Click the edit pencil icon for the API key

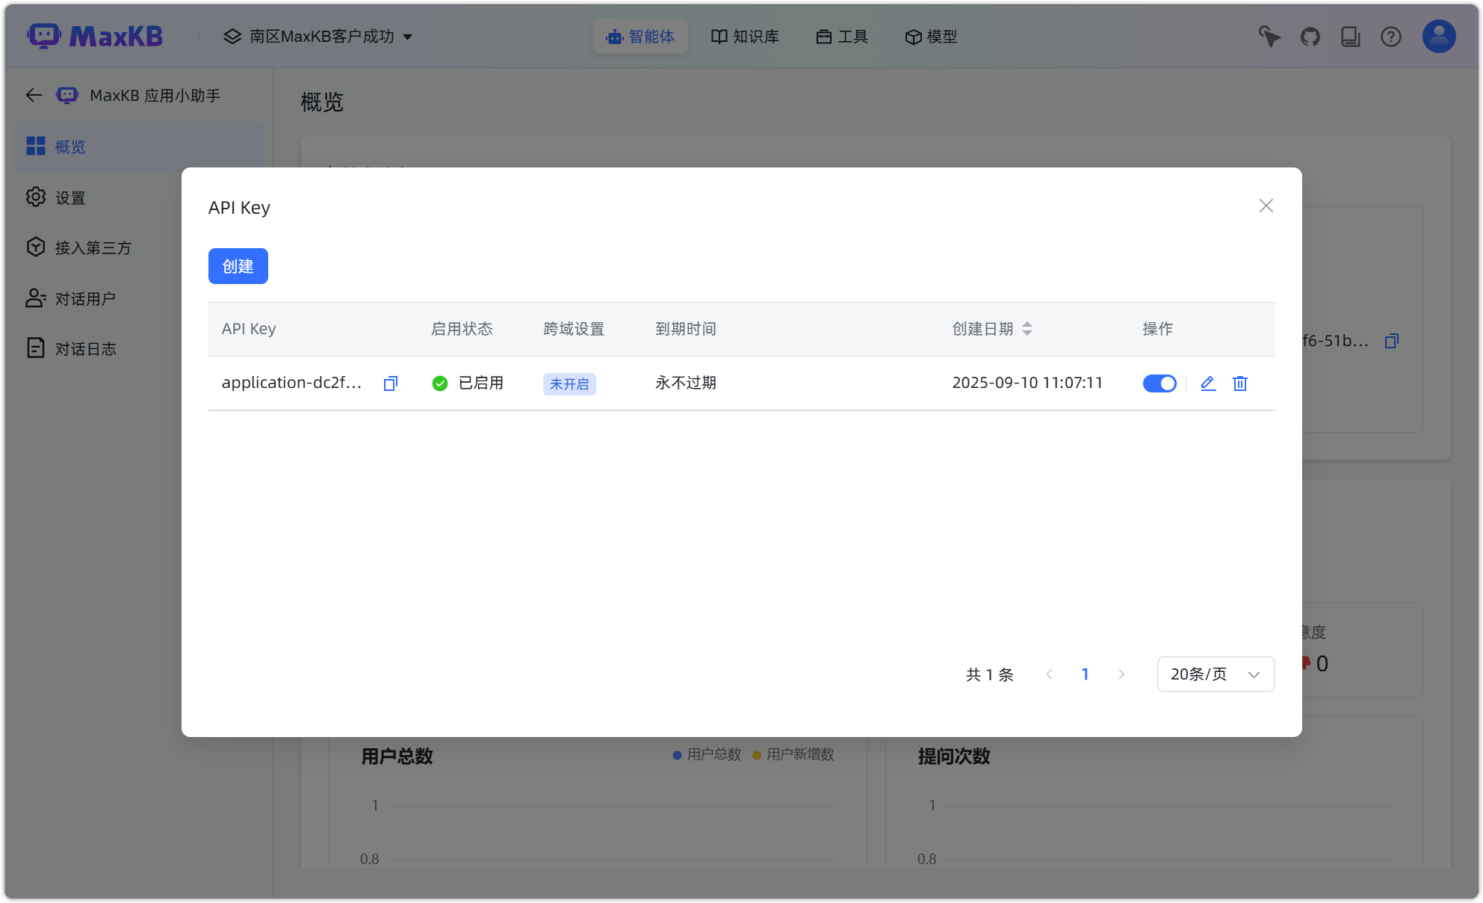coord(1207,383)
